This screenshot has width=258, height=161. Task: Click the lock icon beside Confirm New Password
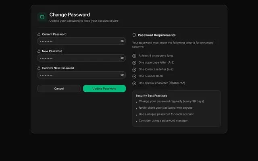coord(39,68)
